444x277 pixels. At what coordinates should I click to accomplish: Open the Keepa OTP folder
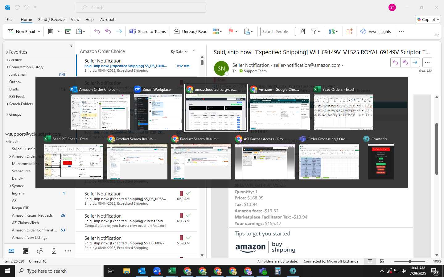(21, 208)
